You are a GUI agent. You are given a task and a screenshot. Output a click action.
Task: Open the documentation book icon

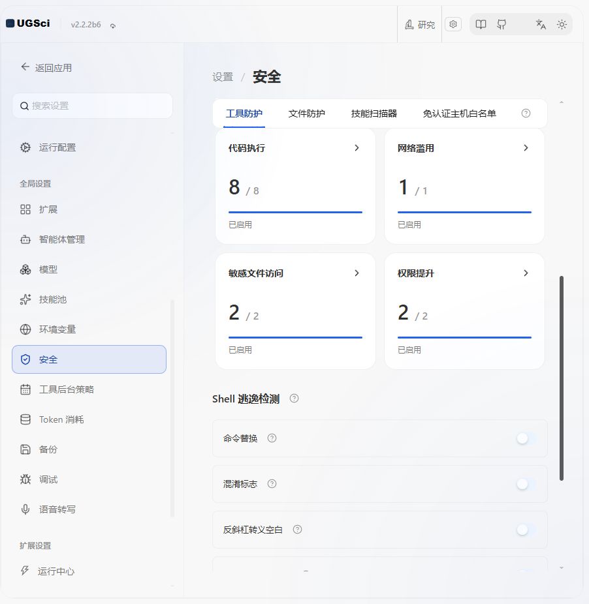481,25
